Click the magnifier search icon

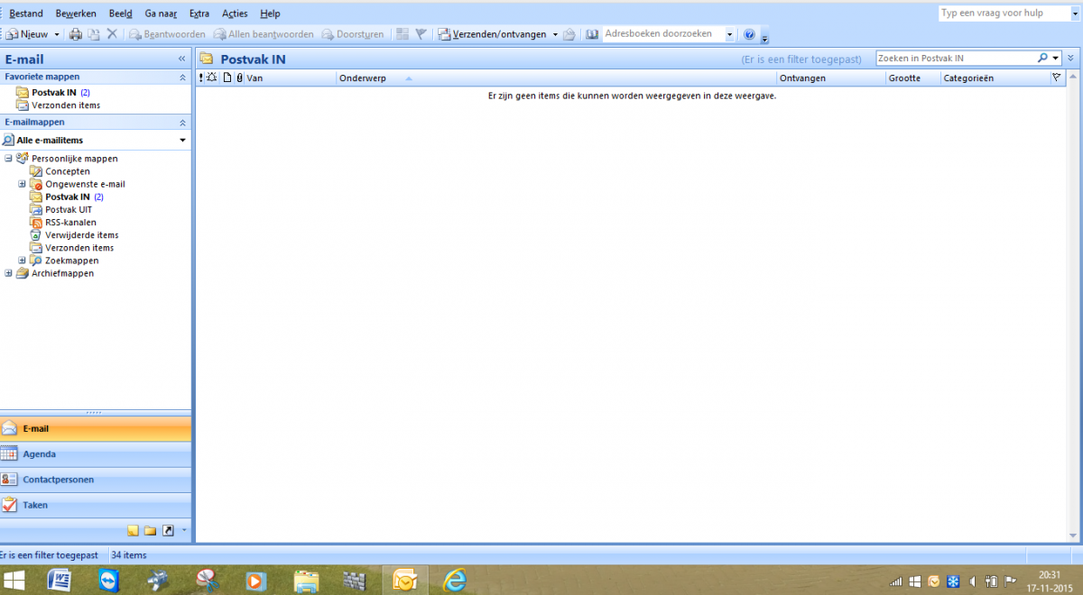point(1042,58)
